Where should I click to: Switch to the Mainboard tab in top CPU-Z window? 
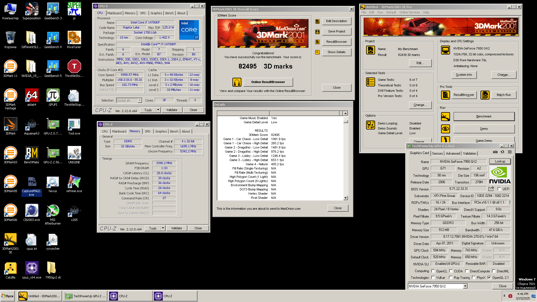pyautogui.click(x=114, y=13)
